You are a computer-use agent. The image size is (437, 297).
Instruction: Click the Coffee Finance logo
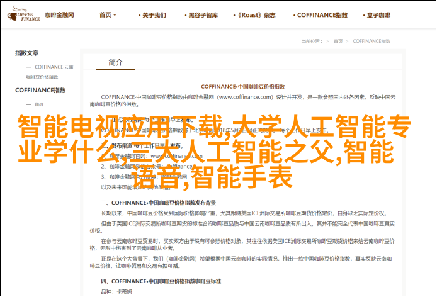[x=24, y=14]
